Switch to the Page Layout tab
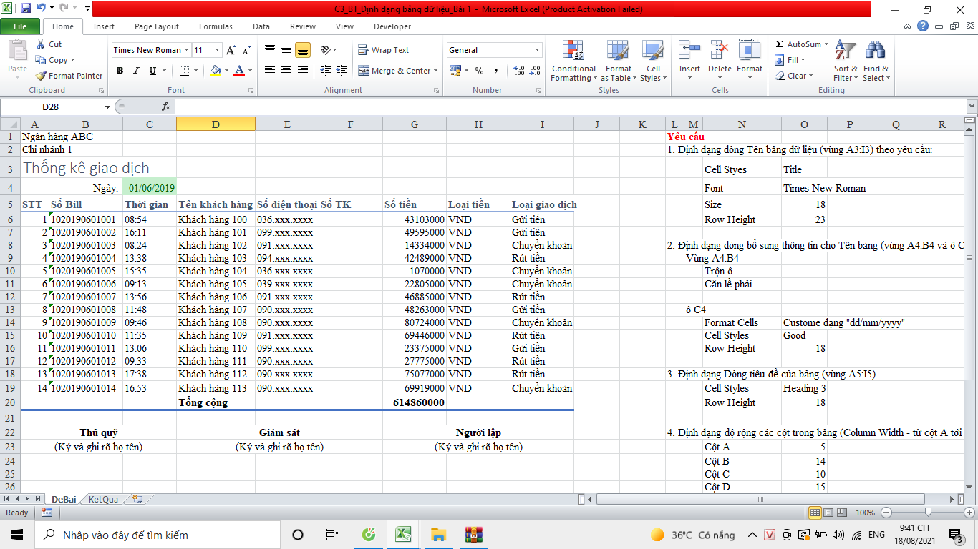The width and height of the screenshot is (978, 549). click(157, 26)
